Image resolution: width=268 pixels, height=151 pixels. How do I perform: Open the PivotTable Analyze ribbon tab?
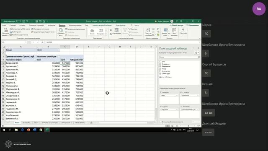(x=102, y=25)
